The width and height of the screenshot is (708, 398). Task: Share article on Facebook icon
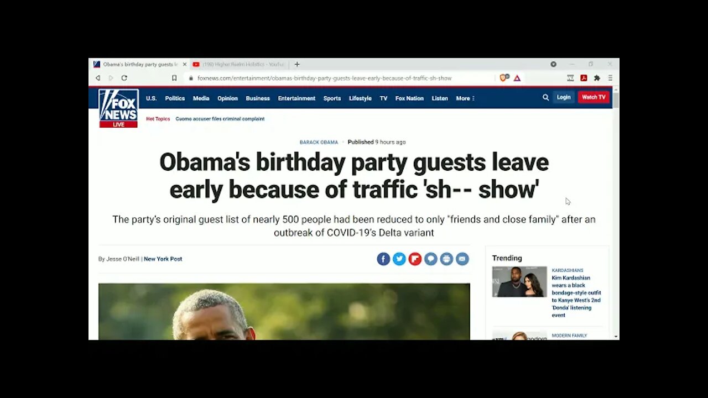click(x=383, y=259)
